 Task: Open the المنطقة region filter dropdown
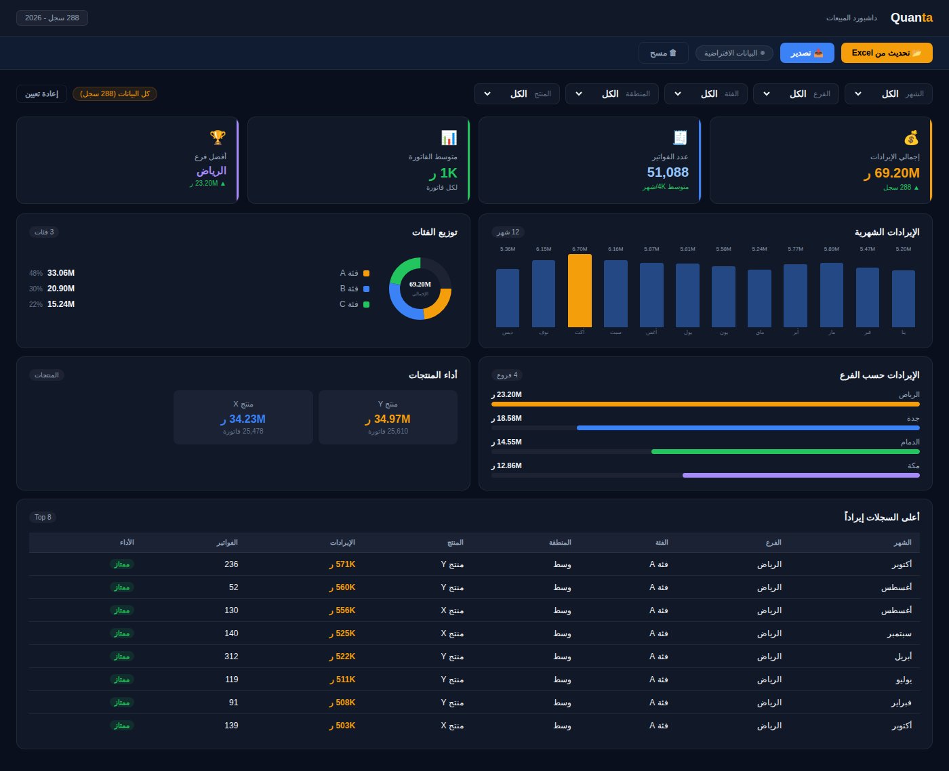612,94
